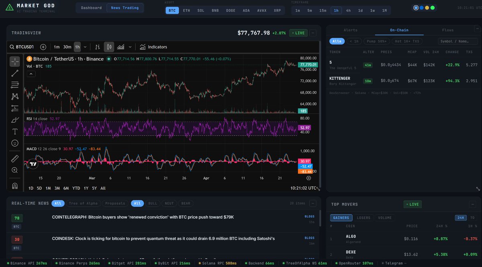The height and width of the screenshot is (267, 482).
Task: Open the KITTENGER token row
Action: click(403, 81)
